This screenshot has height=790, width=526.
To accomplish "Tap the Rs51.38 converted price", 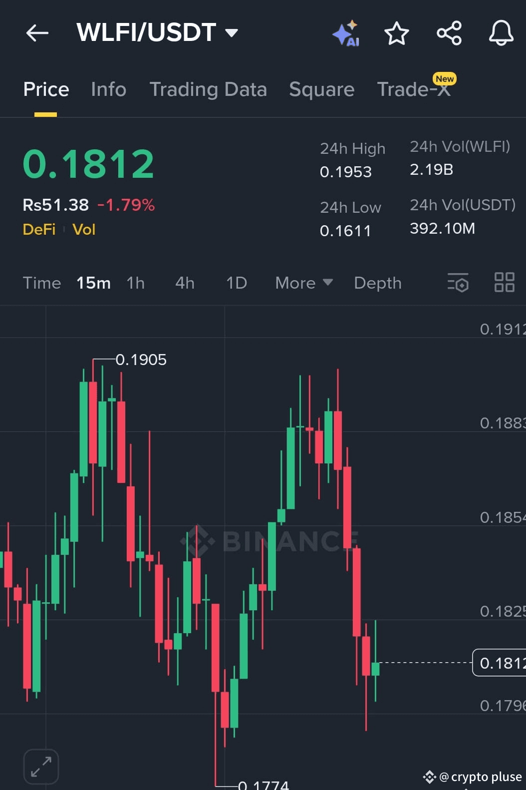I will (x=56, y=205).
